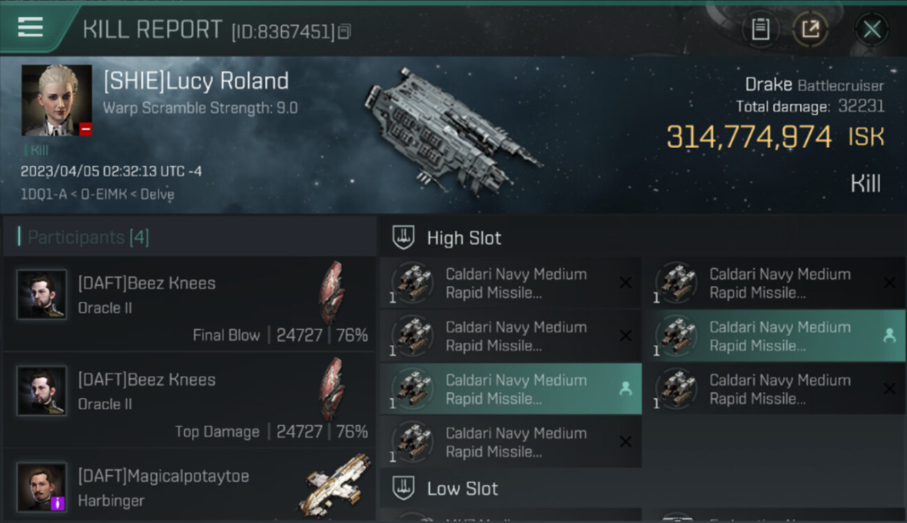Inspect the Oracle II ship icon for Final Blow
This screenshot has height=523, width=907.
[x=331, y=293]
